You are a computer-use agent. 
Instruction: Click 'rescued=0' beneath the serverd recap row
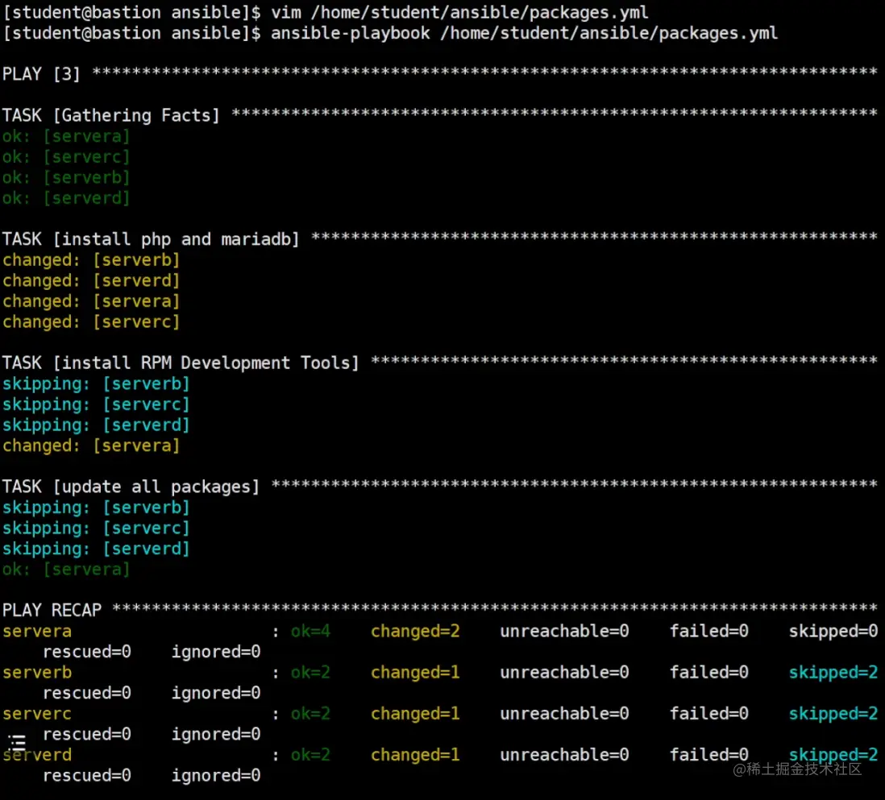click(87, 776)
